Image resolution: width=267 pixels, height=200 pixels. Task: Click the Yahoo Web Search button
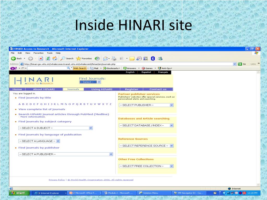(x=80, y=68)
